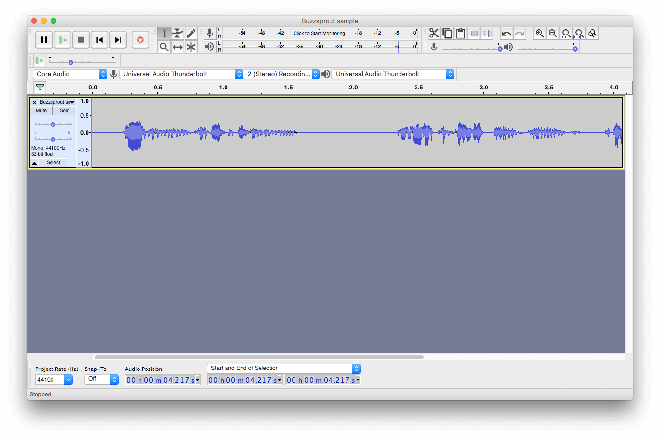Select the Multi-tool
This screenshot has width=660, height=439.
(191, 47)
